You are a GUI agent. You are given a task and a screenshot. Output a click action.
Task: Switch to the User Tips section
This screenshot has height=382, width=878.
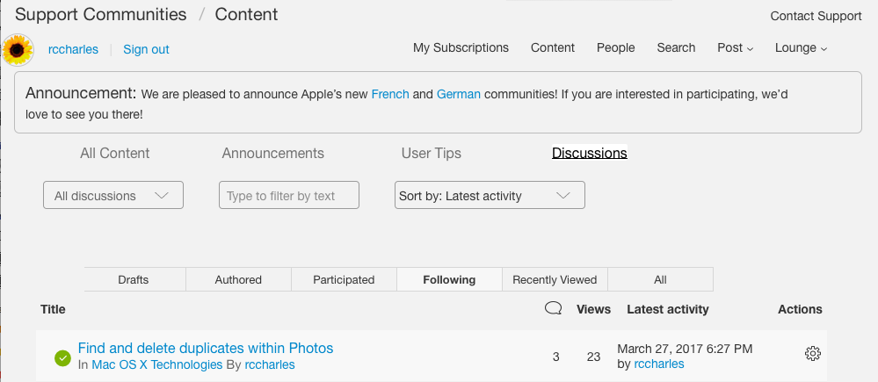pos(432,153)
